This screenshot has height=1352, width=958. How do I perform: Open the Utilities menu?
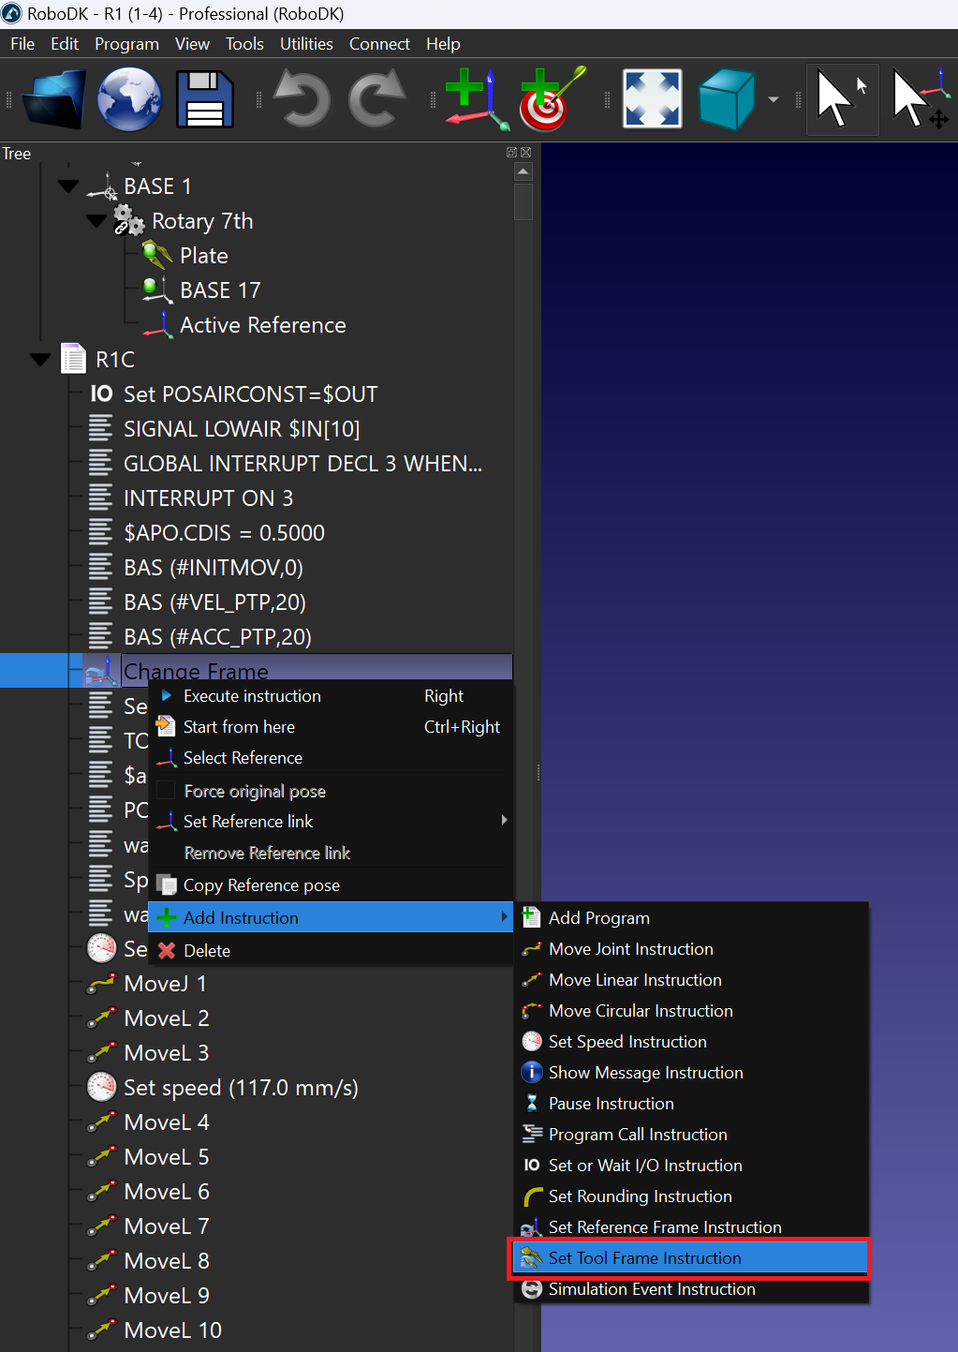[306, 44]
